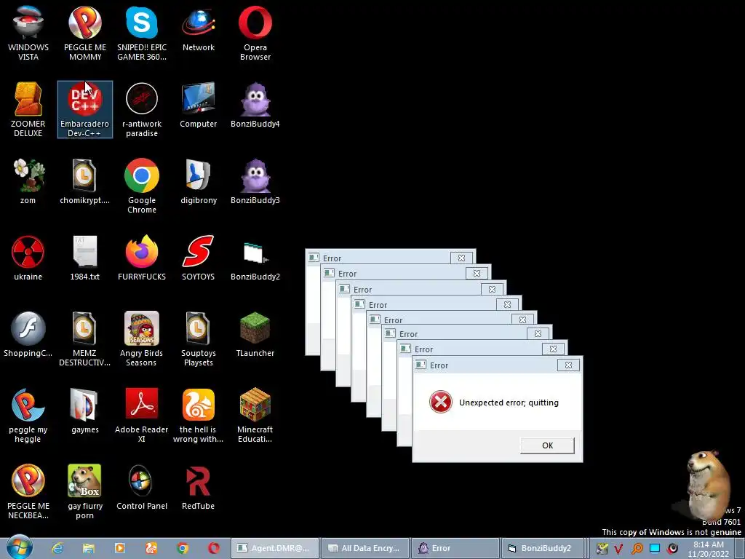Click the orange magnifier tray icon
745x559 pixels.
[x=637, y=549]
